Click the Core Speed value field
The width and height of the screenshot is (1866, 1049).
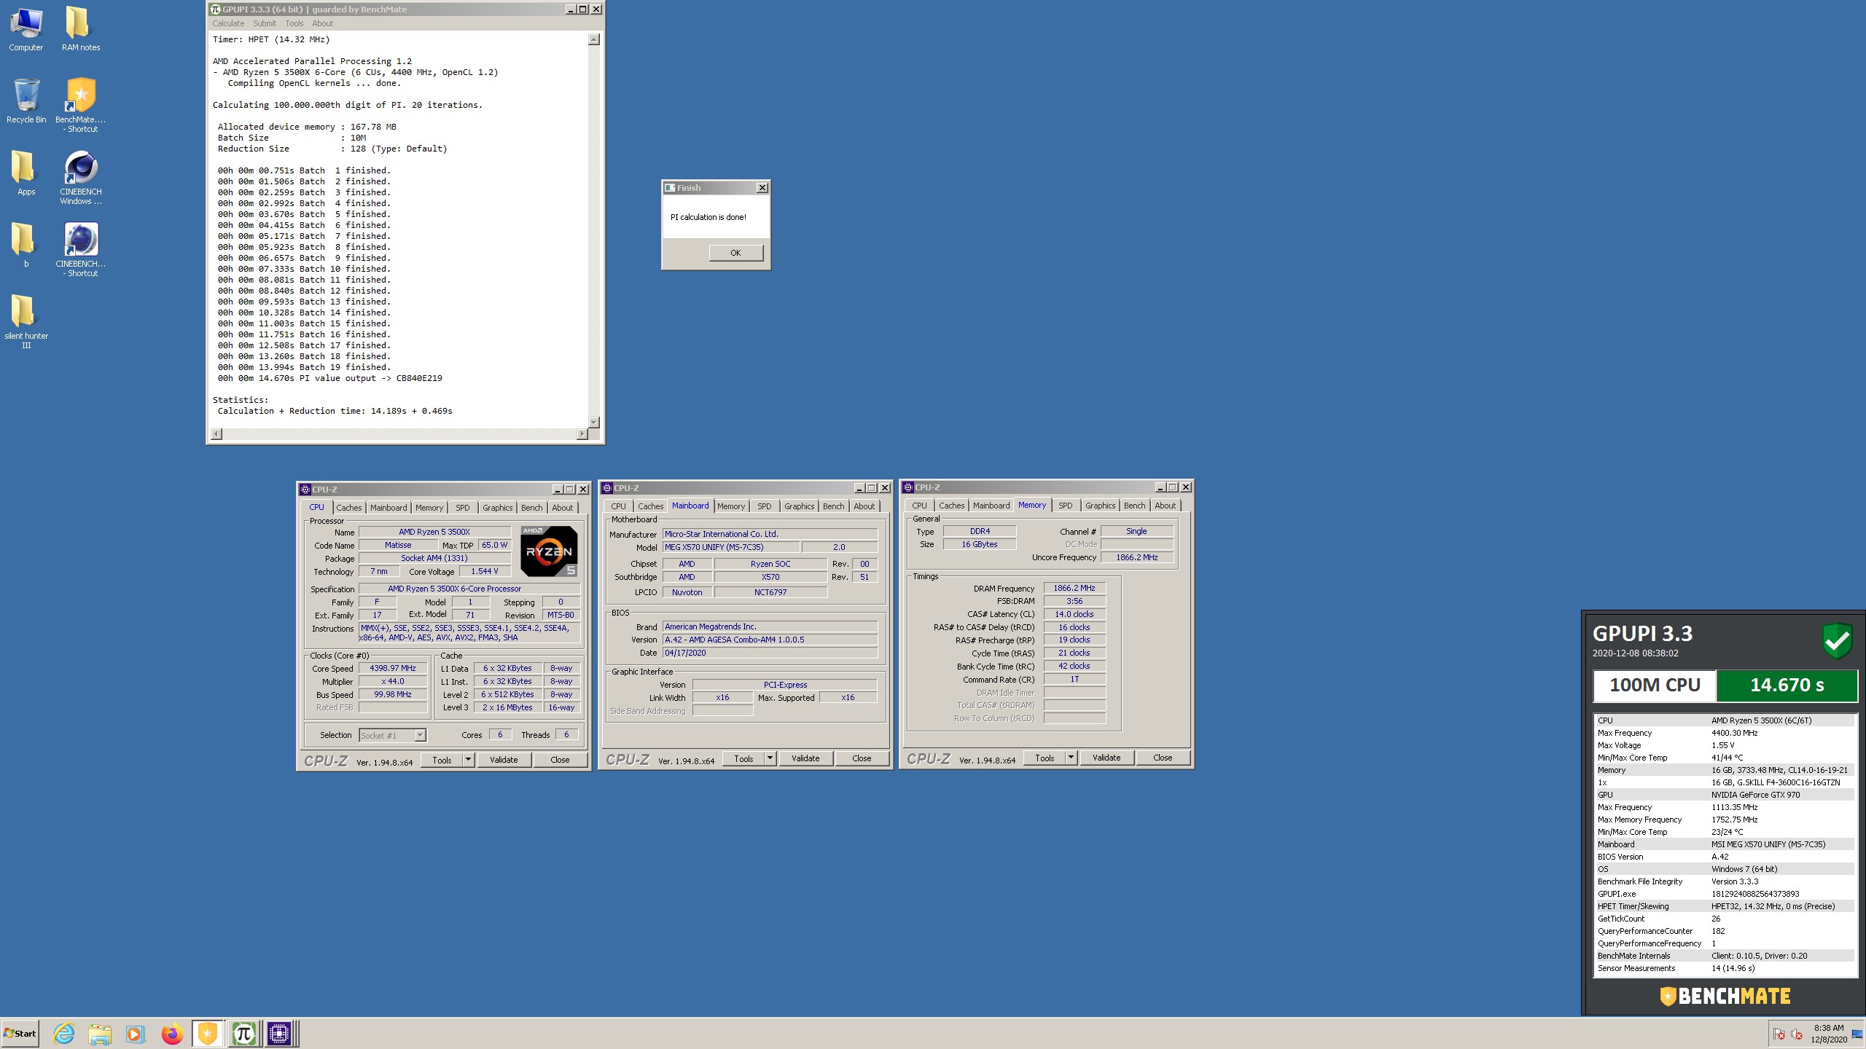[x=393, y=668]
